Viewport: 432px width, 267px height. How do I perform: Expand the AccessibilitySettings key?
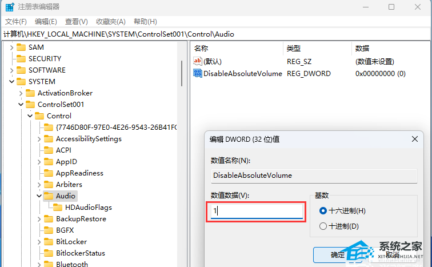[x=39, y=139]
